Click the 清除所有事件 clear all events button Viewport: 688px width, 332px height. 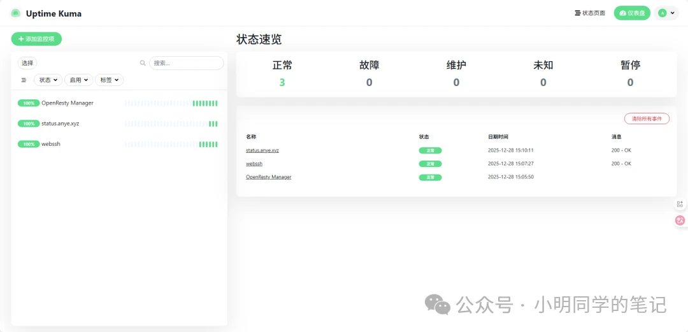[x=647, y=119]
